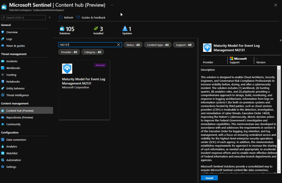
Task: Clear the M2131 search with the X
Action: tap(118, 45)
